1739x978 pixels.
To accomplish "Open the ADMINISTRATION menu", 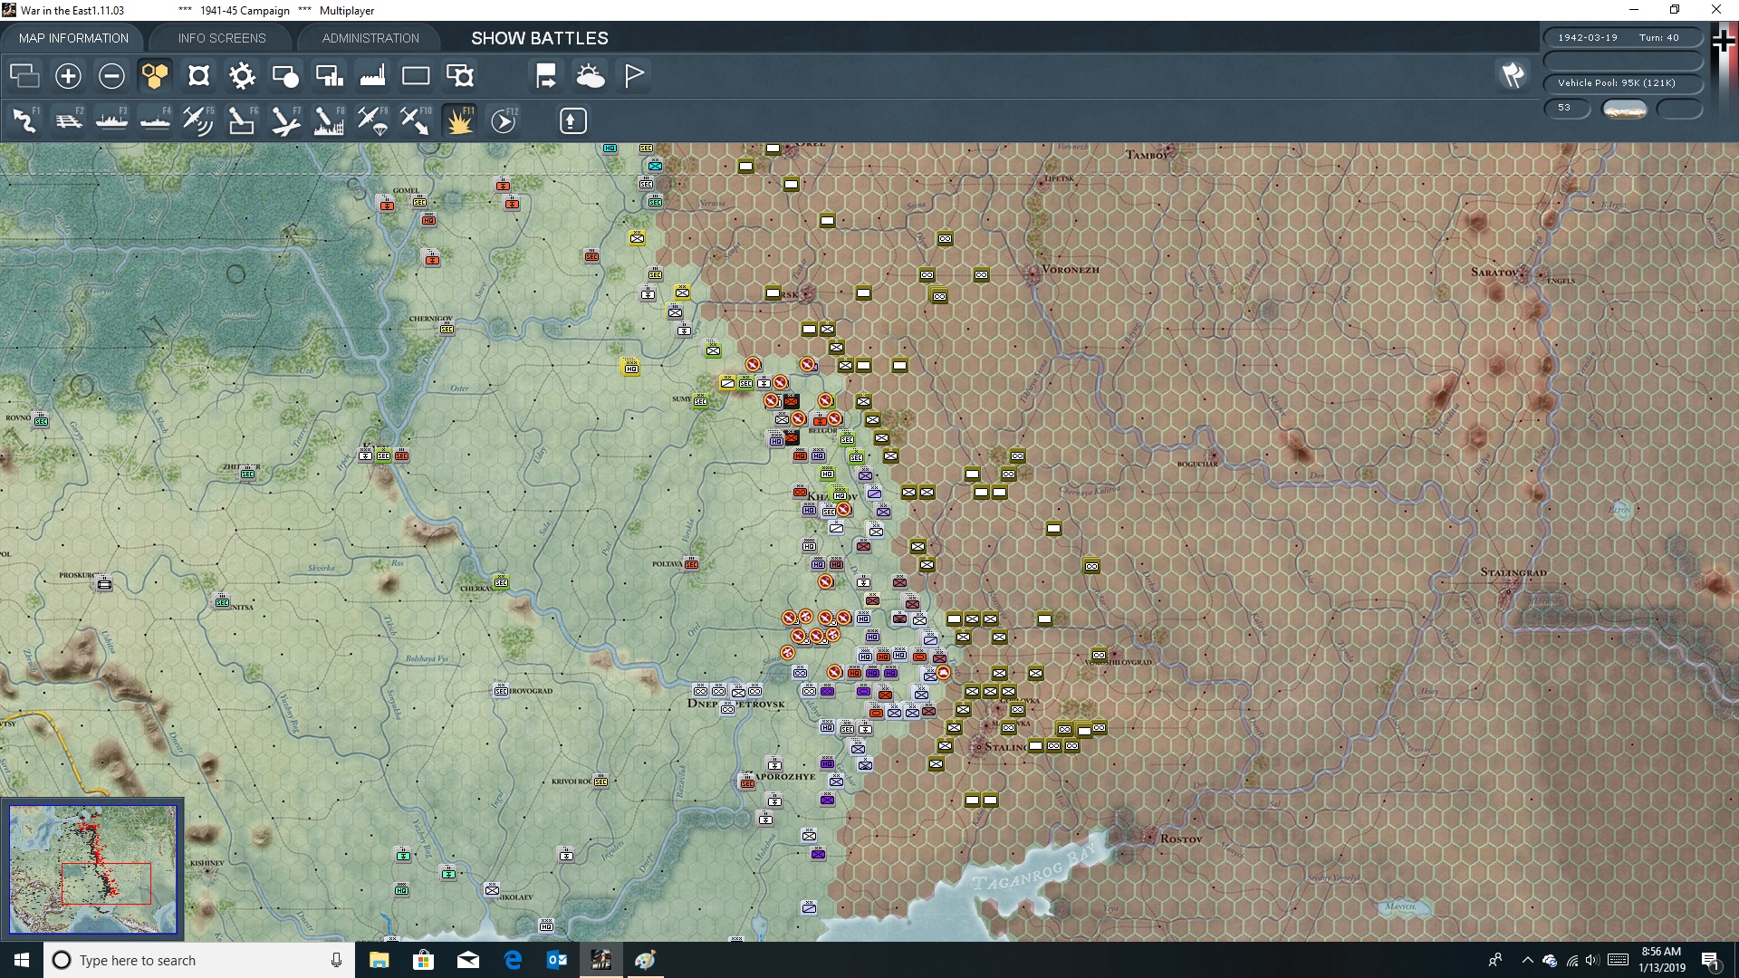I will click(x=368, y=38).
